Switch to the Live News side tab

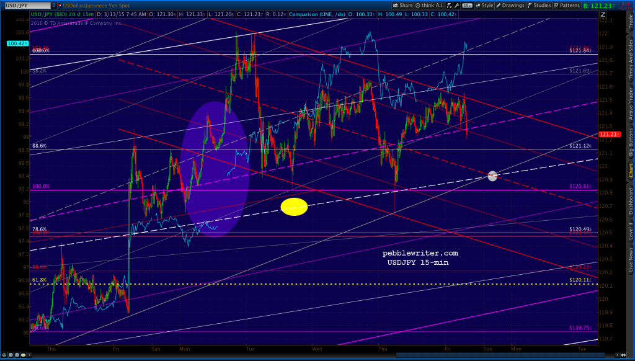click(x=631, y=261)
